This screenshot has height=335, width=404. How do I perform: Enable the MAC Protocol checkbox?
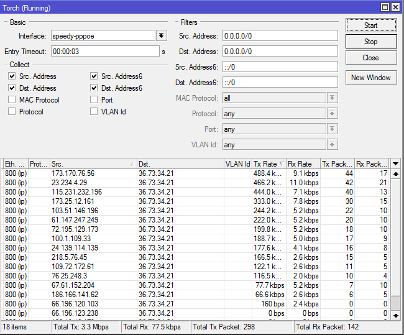tap(12, 100)
